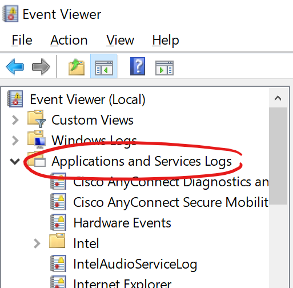Select the Event Viewer (Local) root node

[87, 99]
